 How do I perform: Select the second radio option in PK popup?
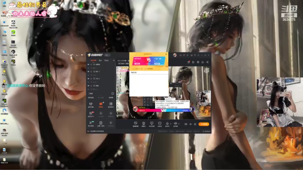pyautogui.click(x=145, y=69)
